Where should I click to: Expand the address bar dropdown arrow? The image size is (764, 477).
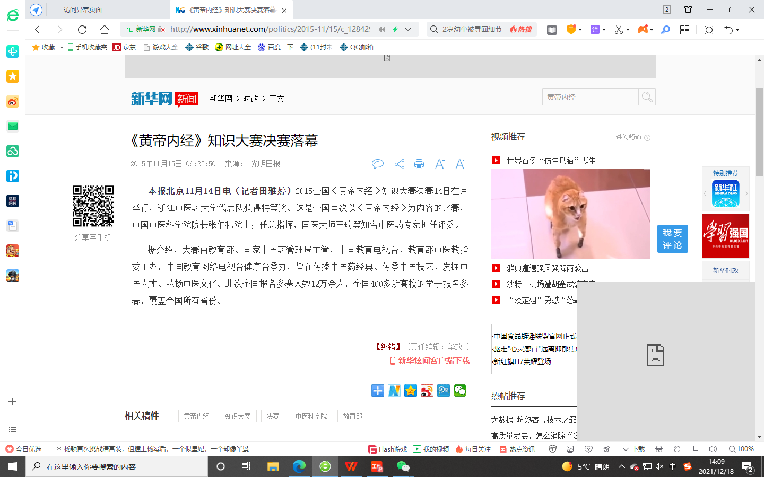(408, 29)
